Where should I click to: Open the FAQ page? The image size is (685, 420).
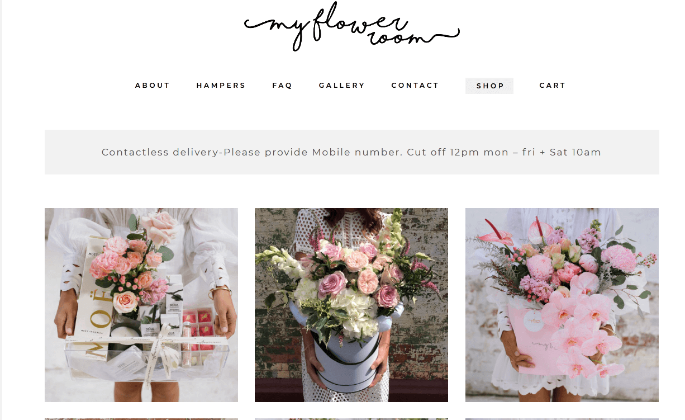click(x=282, y=86)
